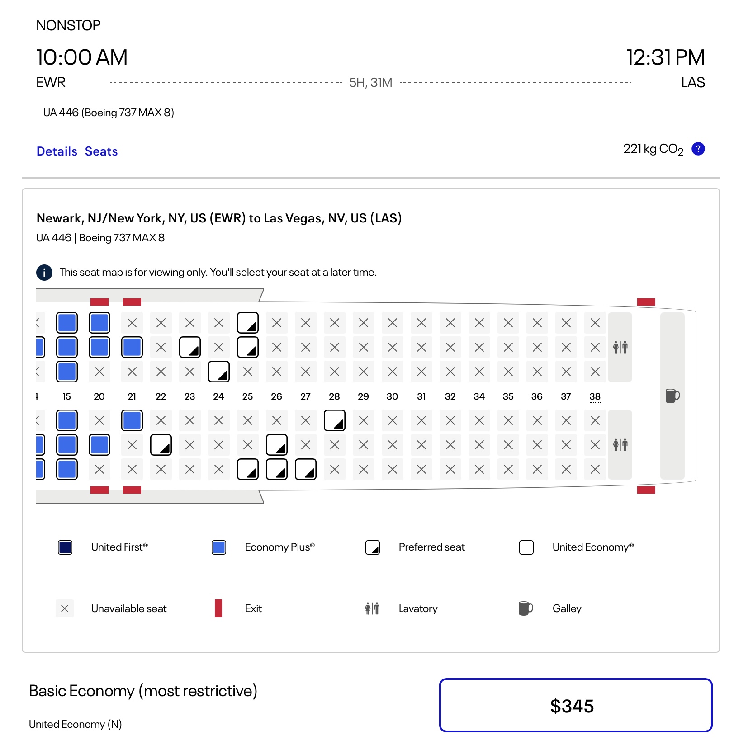
Task: Select the preferred seat in row 28
Action: (x=335, y=420)
